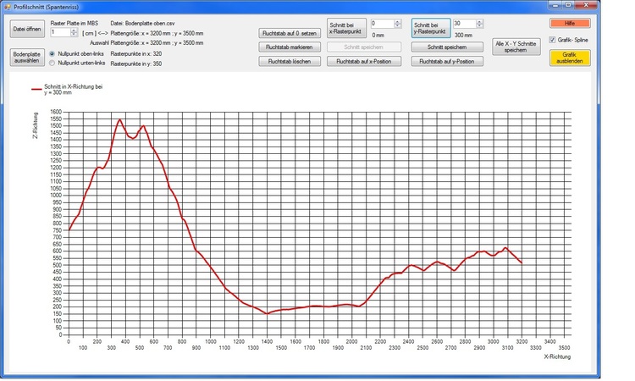This screenshot has width=635, height=381.
Task: Click the Profilschnitt window title icon
Action: pyautogui.click(x=8, y=7)
